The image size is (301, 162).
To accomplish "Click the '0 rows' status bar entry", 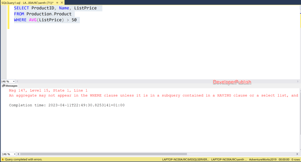I will coord(296,159).
